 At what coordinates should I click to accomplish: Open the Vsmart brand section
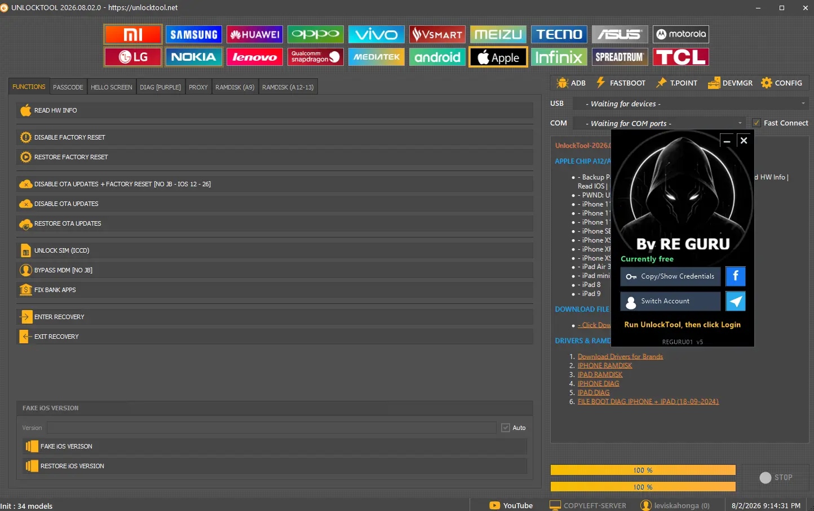[437, 34]
